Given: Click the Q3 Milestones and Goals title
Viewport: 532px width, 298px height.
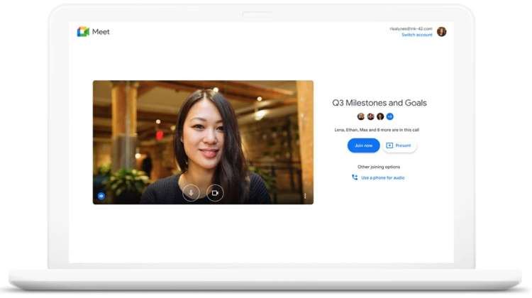Looking at the screenshot, I should [379, 103].
